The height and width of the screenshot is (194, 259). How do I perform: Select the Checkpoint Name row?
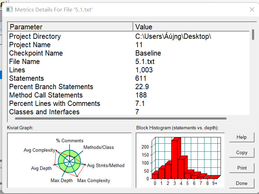pos(129,53)
